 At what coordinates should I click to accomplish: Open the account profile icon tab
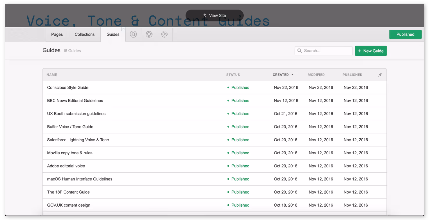point(133,34)
